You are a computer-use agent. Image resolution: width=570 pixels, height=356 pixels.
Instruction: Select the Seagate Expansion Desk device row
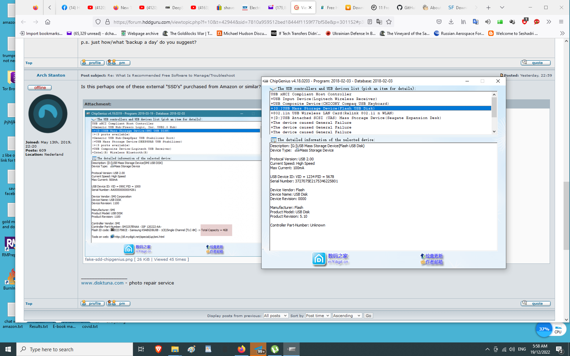(381, 118)
